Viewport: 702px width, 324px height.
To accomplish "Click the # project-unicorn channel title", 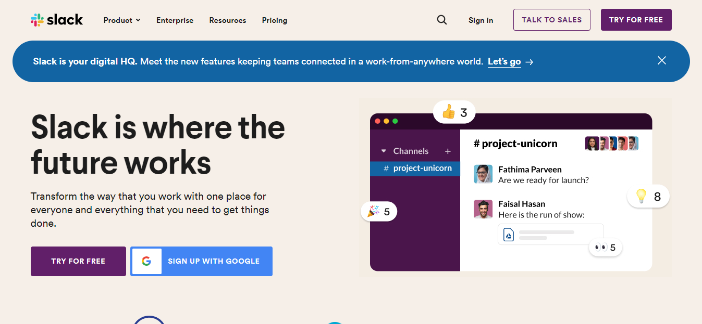I will click(x=515, y=144).
